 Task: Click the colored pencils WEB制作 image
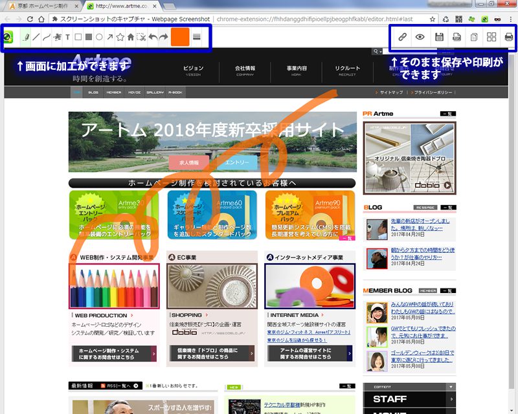pos(114,286)
